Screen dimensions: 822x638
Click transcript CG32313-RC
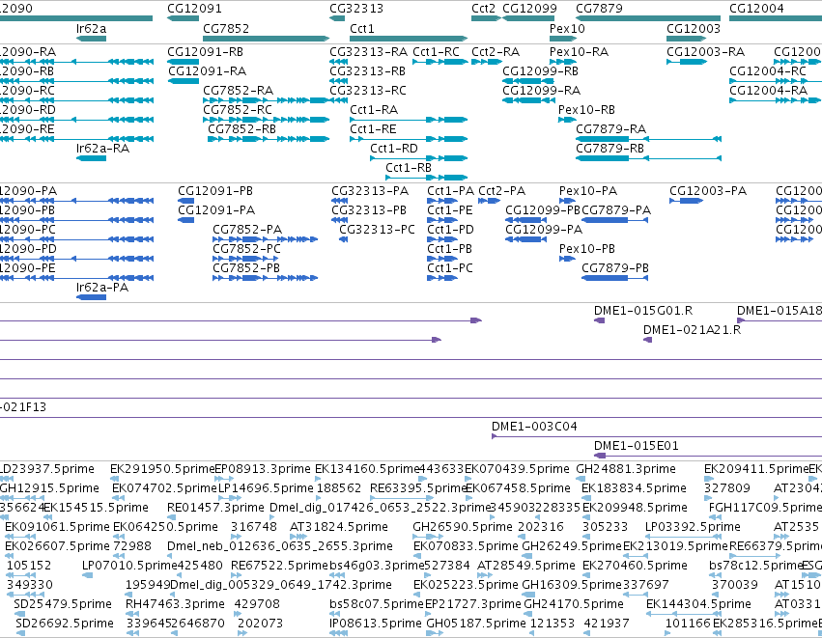point(339,100)
